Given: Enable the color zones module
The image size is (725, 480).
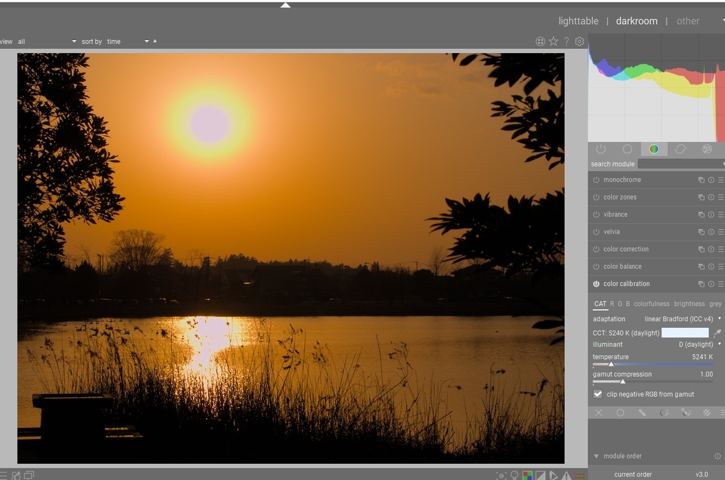Looking at the screenshot, I should [596, 197].
